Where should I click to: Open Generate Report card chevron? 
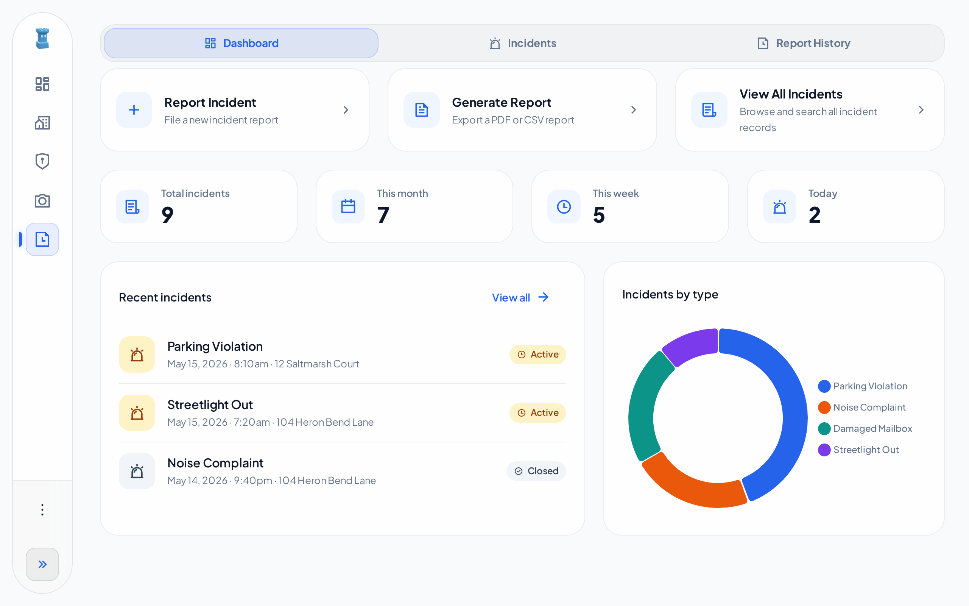coord(634,110)
